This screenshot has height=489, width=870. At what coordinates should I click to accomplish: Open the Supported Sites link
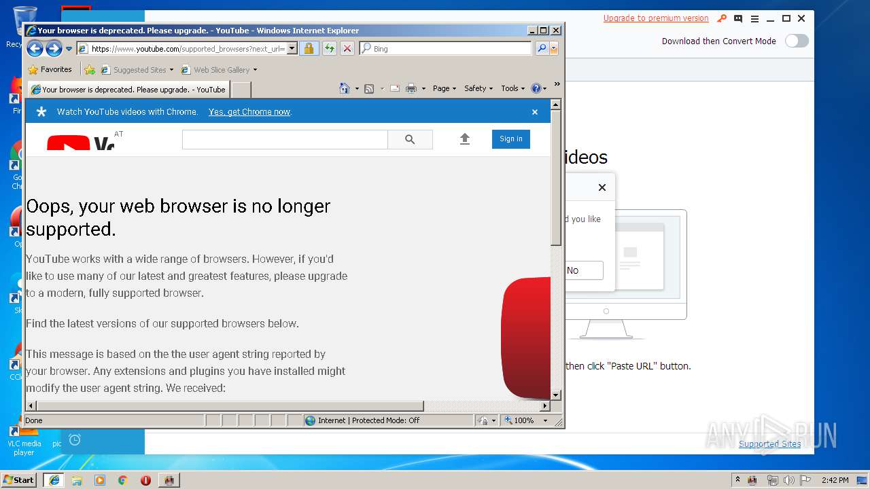point(770,443)
